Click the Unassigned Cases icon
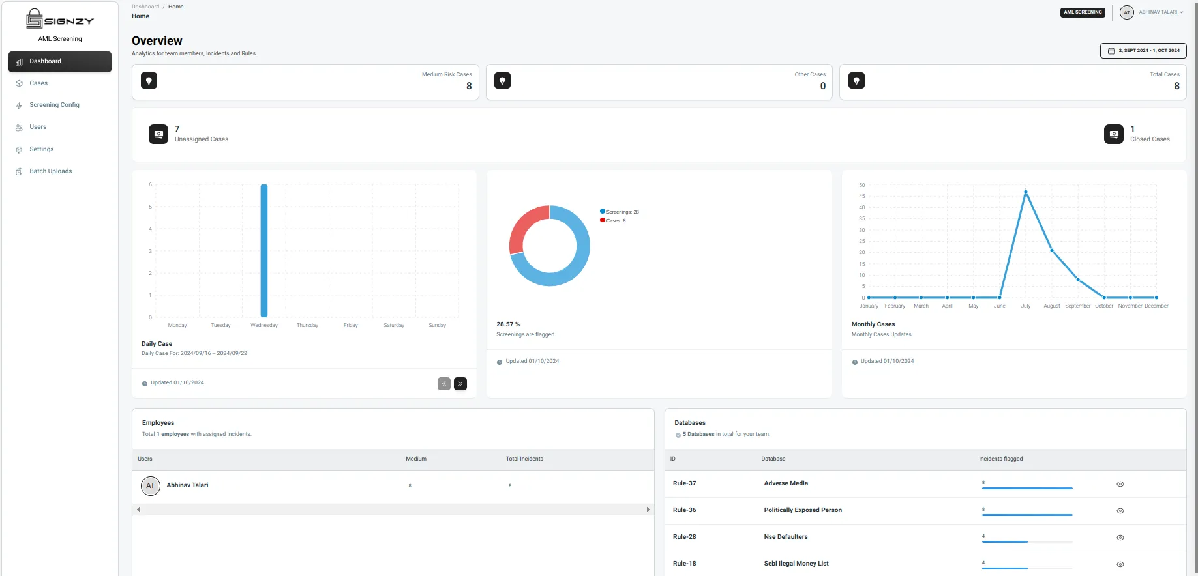 pos(158,134)
